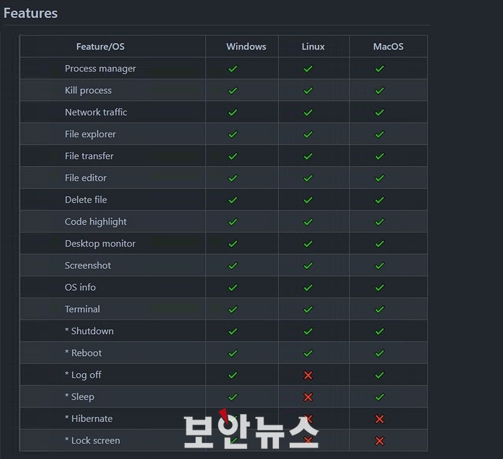Click the Code highlight feature label
The width and height of the screenshot is (503, 459).
tap(96, 222)
